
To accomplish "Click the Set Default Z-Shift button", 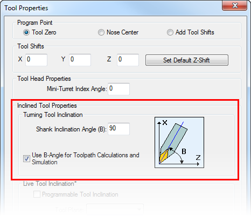I will click(x=187, y=60).
